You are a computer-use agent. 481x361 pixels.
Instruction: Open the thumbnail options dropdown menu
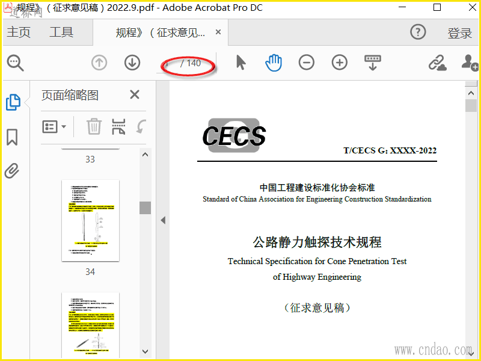[54, 126]
